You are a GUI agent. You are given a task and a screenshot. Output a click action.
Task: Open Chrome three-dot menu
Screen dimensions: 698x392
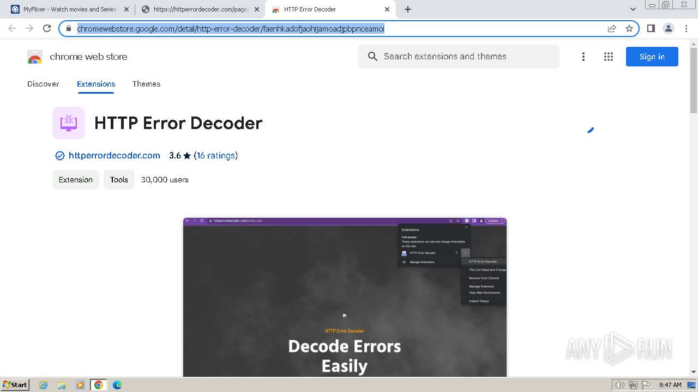pos(686,28)
